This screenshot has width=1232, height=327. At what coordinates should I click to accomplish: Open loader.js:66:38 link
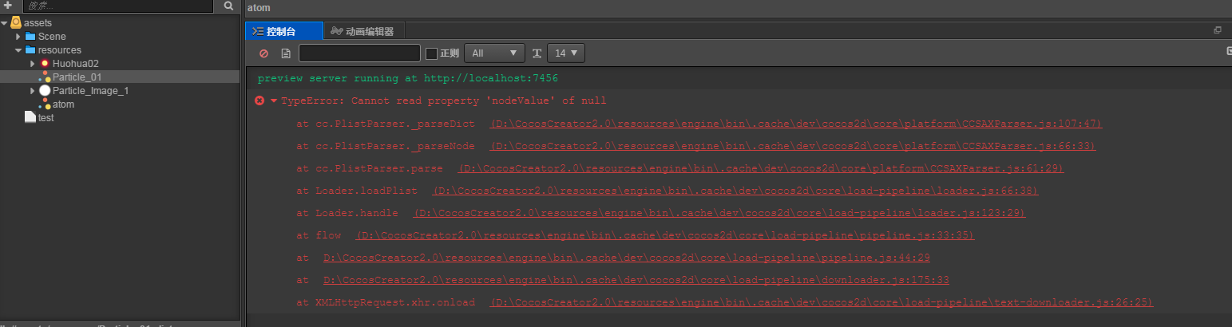coord(735,191)
